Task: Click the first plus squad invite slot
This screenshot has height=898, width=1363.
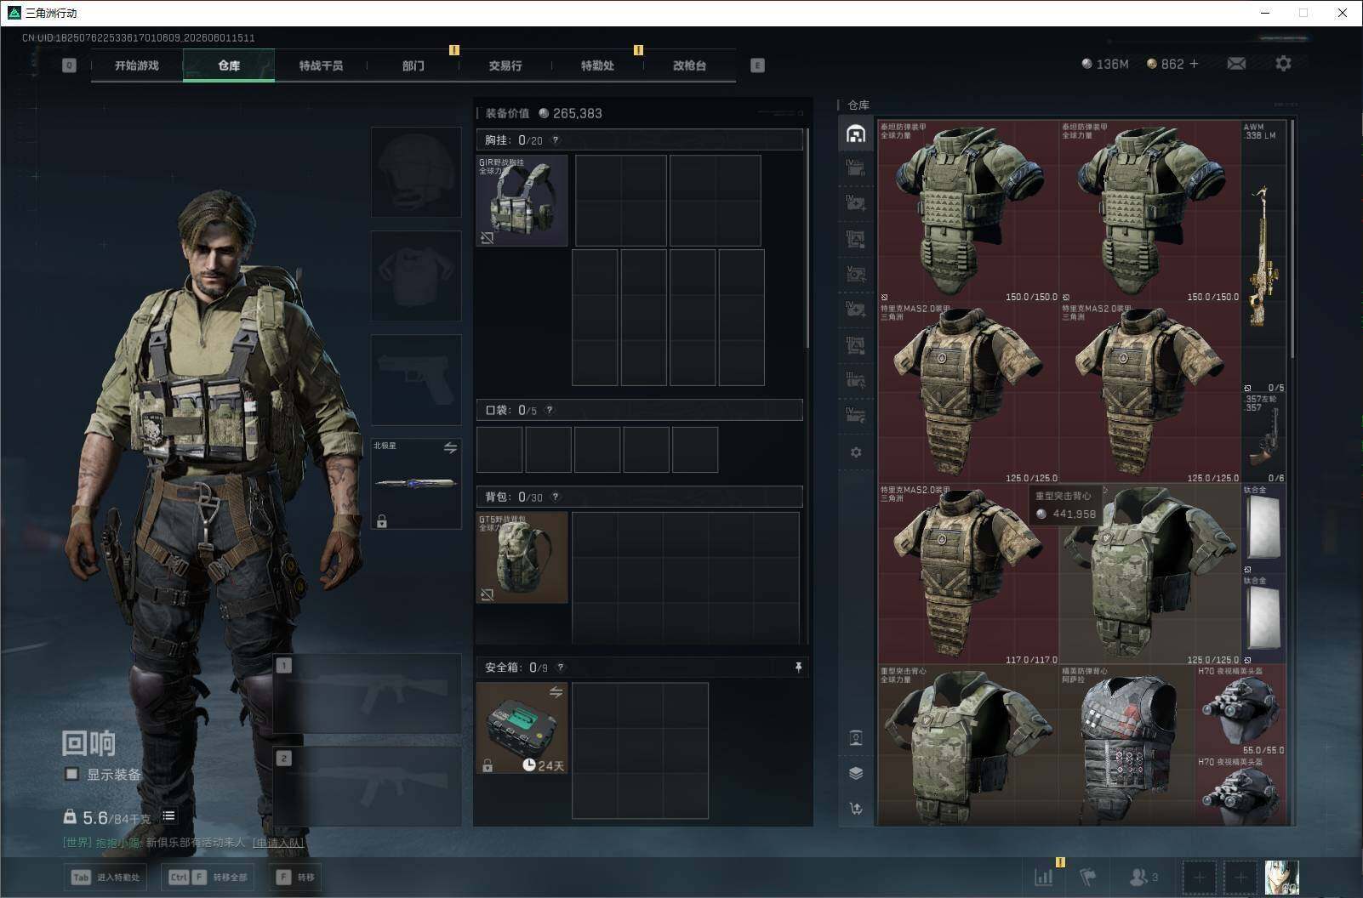Action: point(1199,877)
